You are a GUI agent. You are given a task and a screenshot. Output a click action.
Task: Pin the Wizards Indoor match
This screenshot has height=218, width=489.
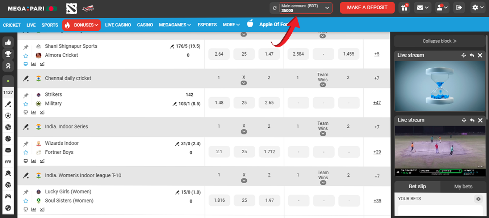pos(26,144)
